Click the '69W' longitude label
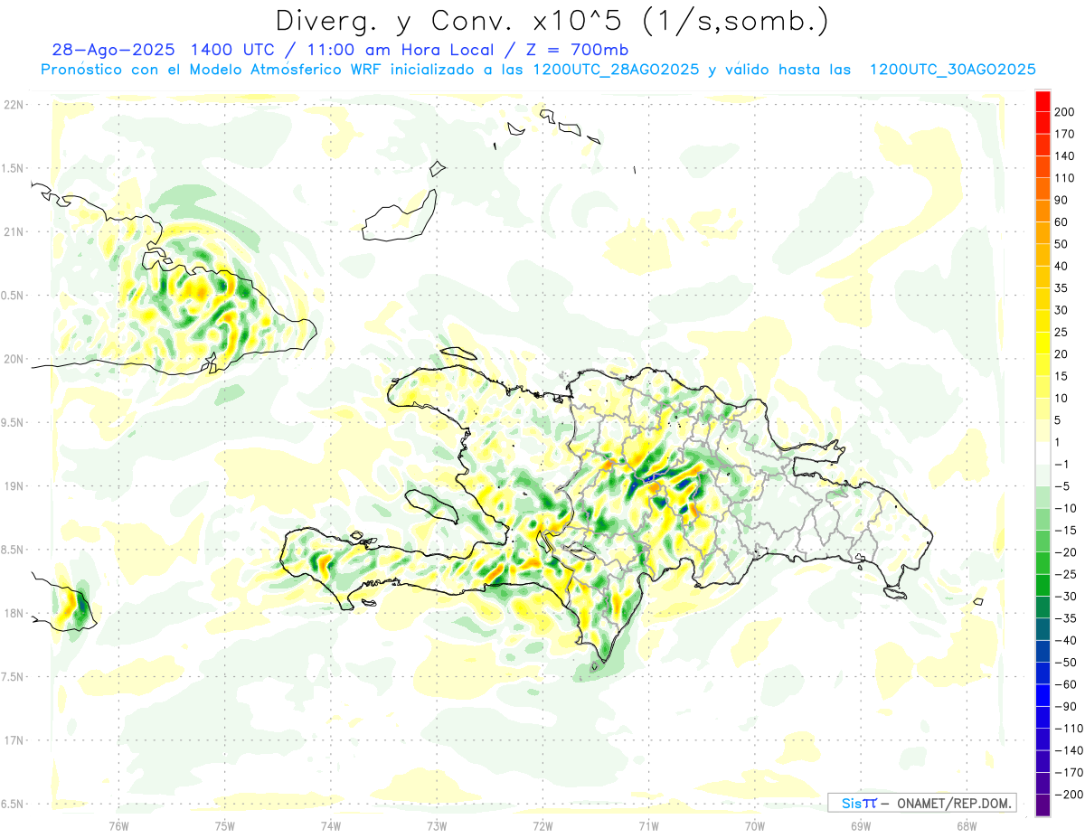Image resolution: width=1085 pixels, height=838 pixels. click(861, 825)
